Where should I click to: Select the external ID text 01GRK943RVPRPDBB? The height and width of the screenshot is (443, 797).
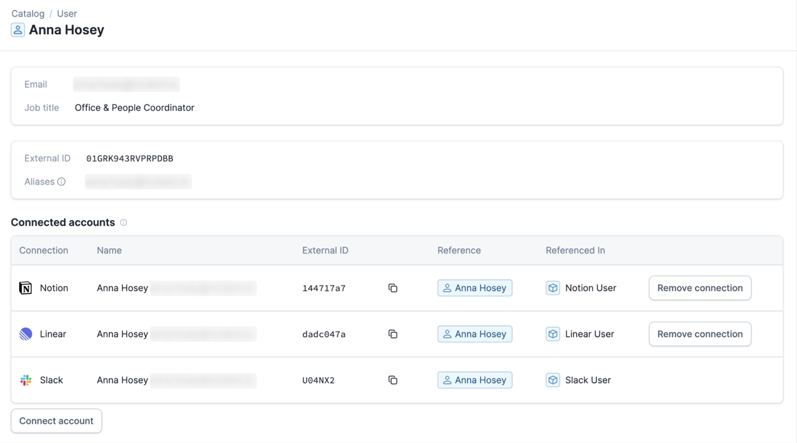130,159
